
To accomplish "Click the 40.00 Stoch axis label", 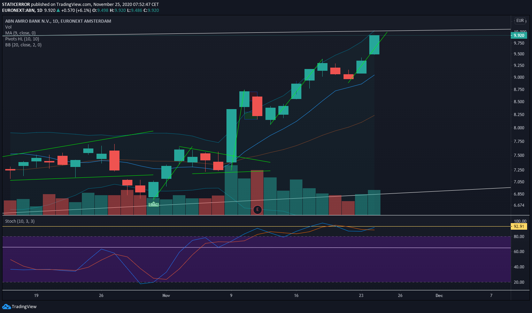I will click(519, 267).
